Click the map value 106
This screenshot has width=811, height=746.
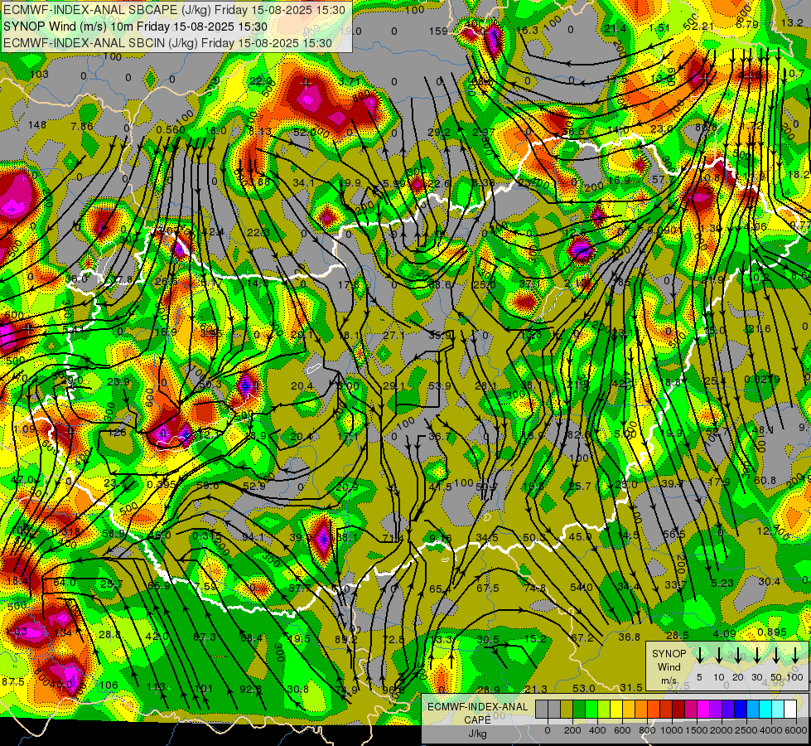pos(109,685)
